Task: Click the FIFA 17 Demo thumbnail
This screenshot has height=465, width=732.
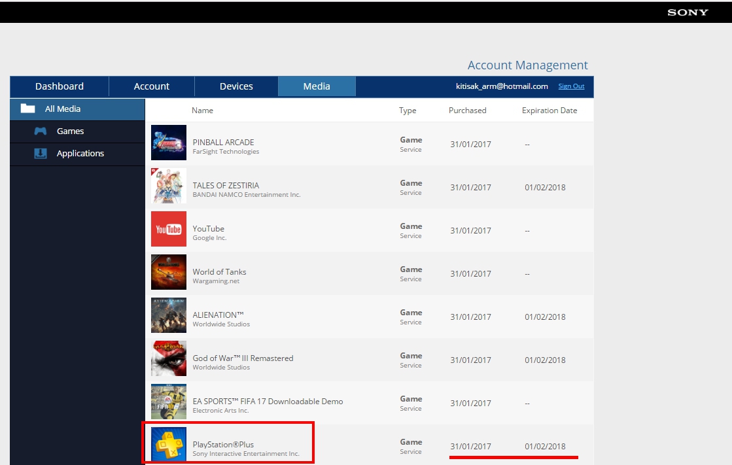Action: pos(169,402)
